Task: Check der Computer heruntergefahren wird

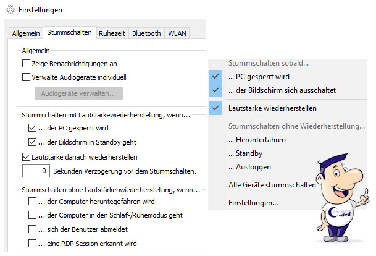Action: [33, 202]
